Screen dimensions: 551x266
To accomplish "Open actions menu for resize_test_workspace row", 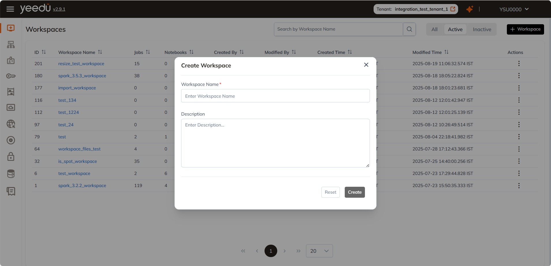I will point(519,63).
